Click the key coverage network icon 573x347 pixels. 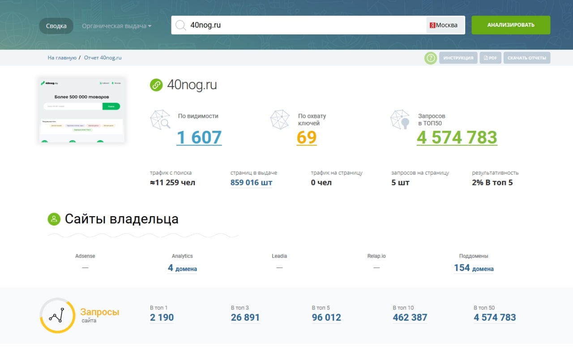tap(280, 120)
